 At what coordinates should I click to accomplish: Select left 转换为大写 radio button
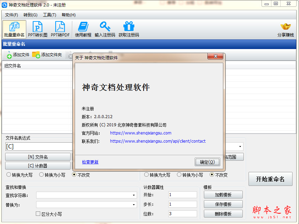coord(9,175)
